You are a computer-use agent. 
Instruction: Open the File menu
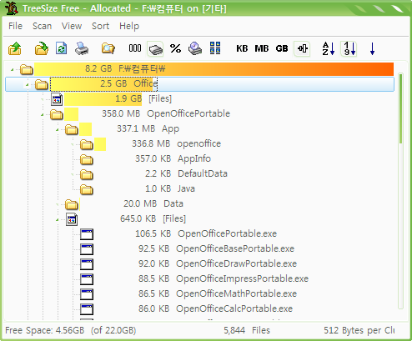[15, 26]
